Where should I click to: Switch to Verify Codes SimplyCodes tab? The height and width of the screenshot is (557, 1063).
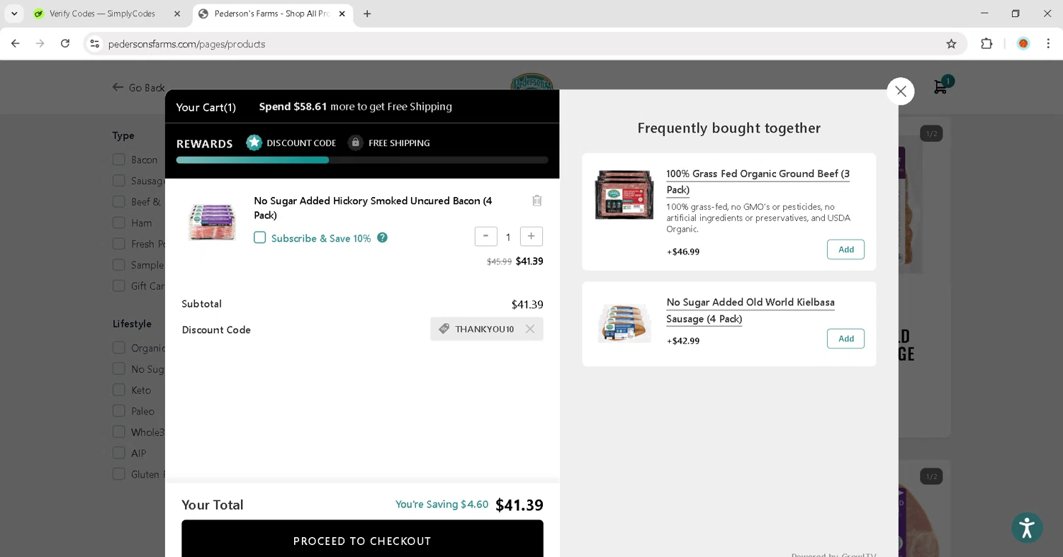point(101,13)
